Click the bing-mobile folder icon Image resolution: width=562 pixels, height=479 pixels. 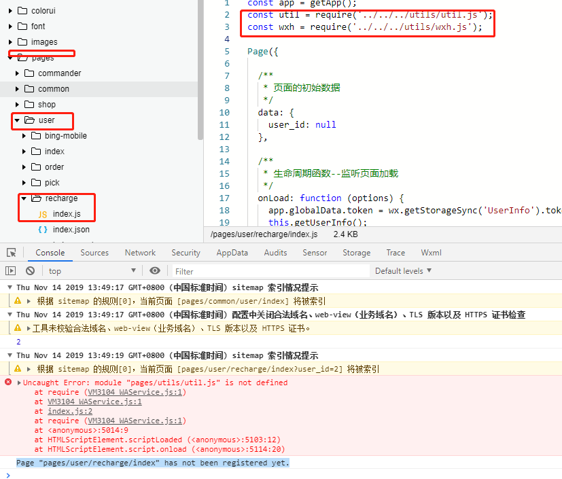[x=36, y=136]
